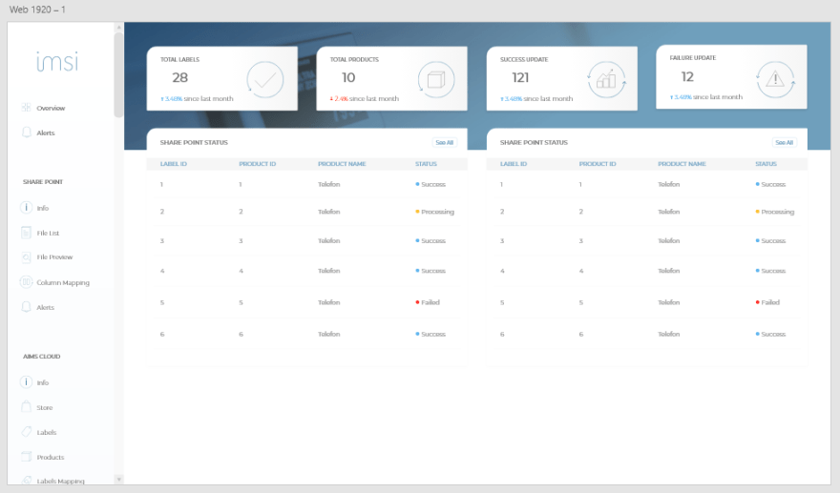Click Alerts bell in Share Point section
Image resolution: width=840 pixels, height=493 pixels.
(27, 307)
